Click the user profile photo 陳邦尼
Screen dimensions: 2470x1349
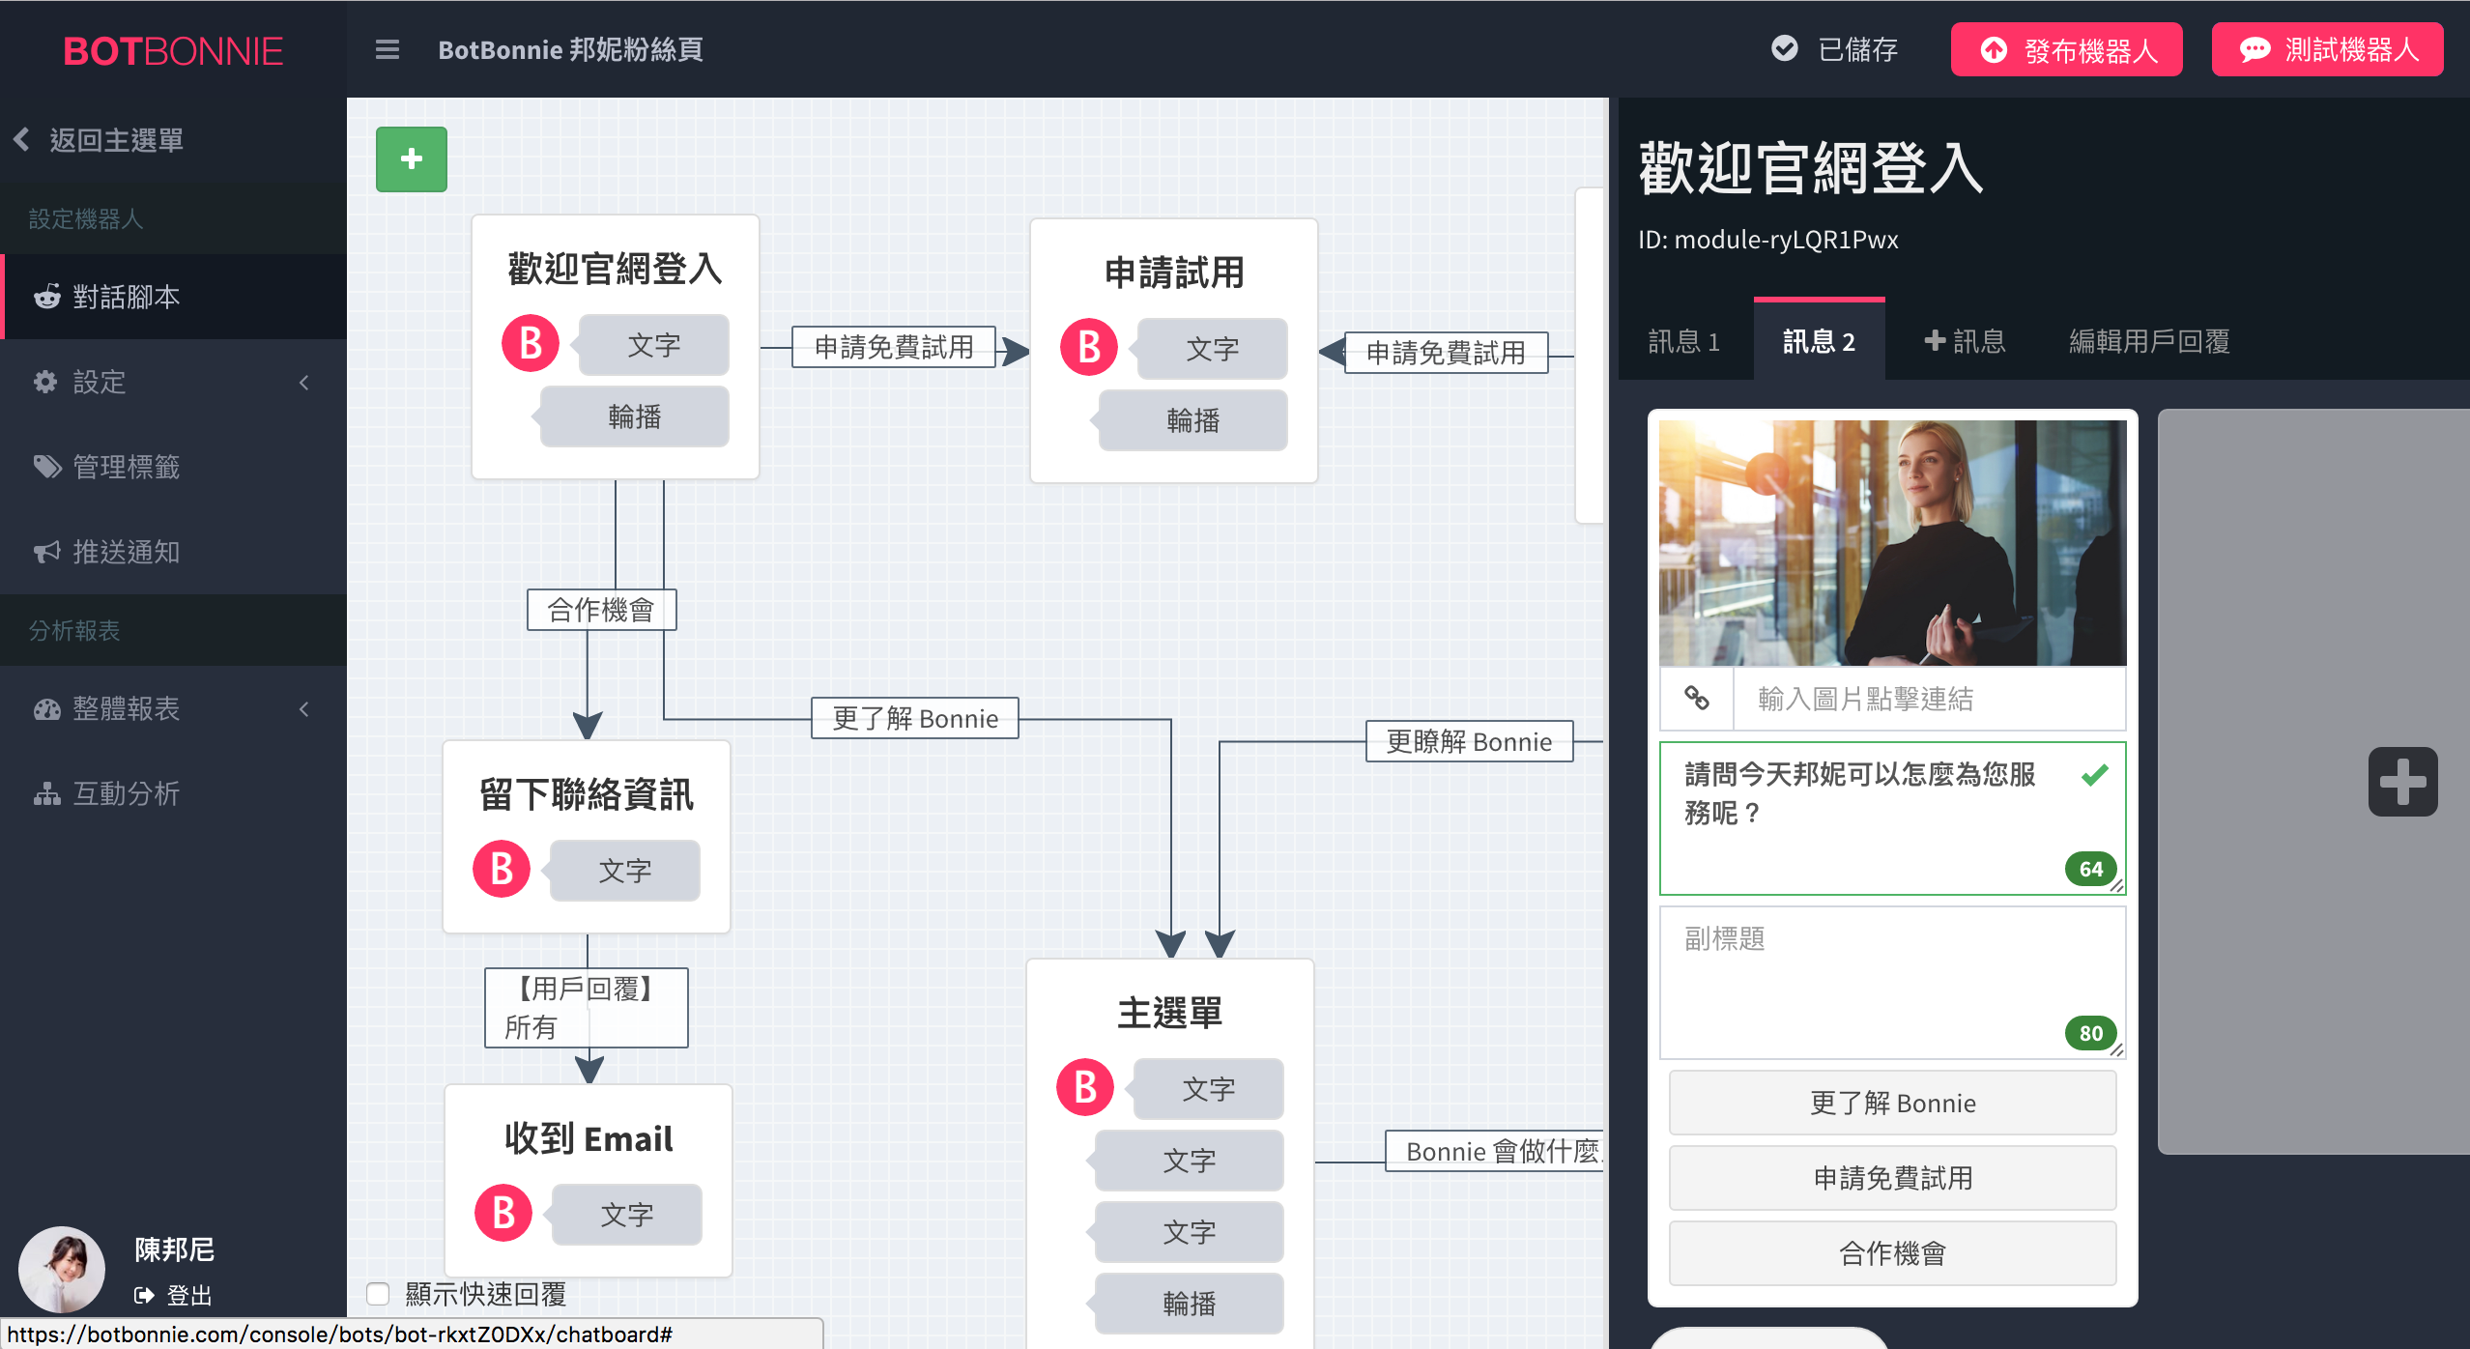62,1269
